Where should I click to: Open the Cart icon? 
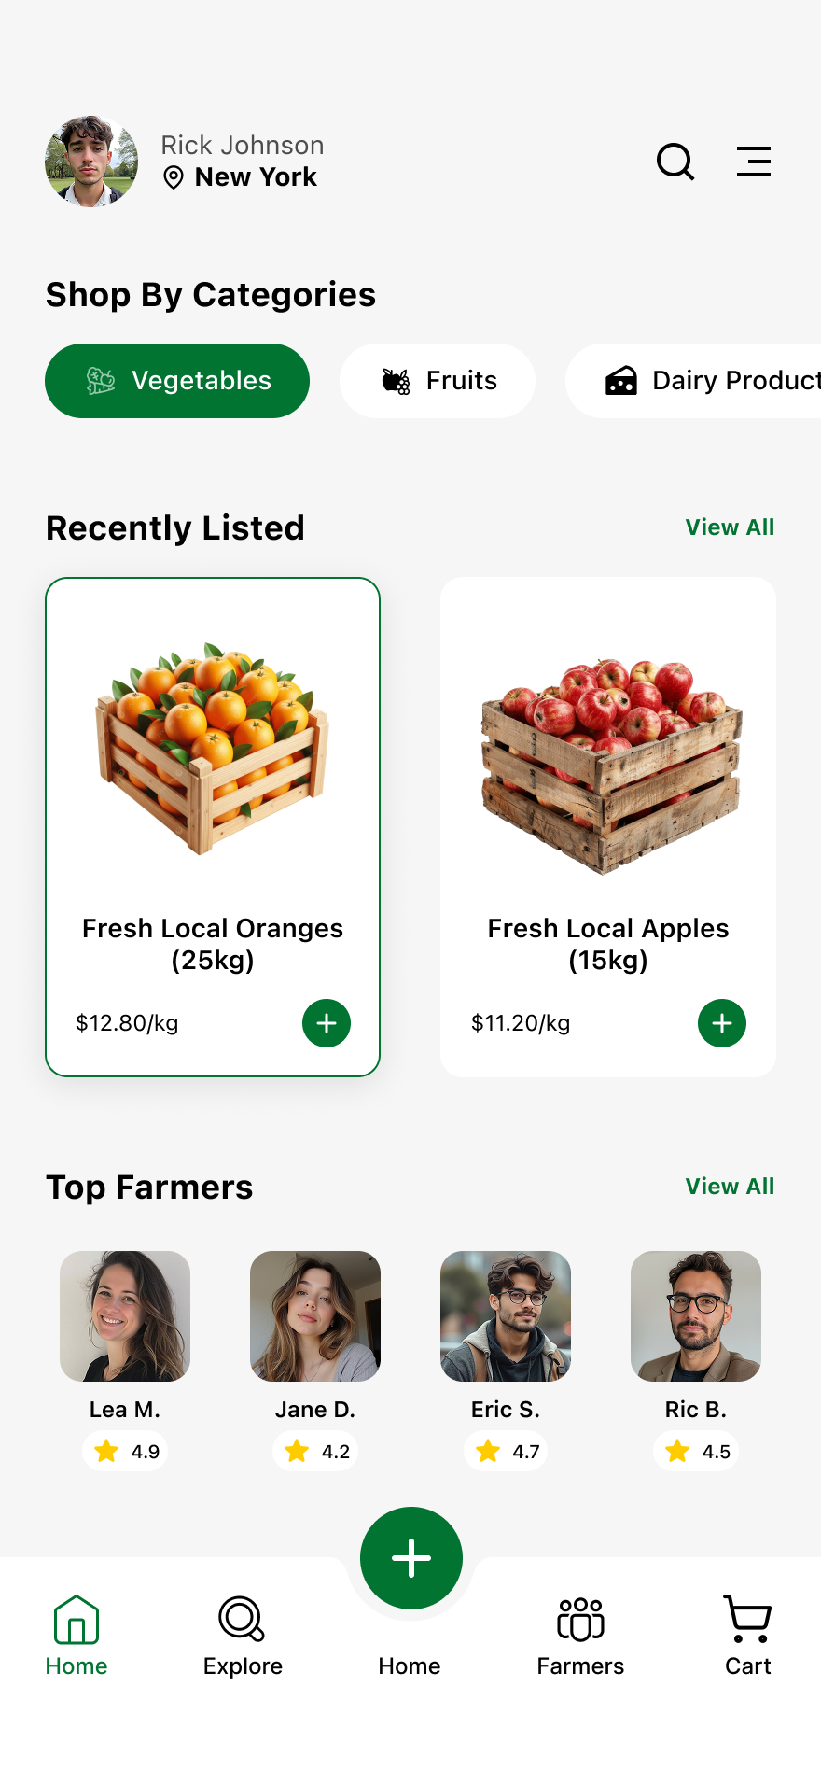click(747, 1620)
